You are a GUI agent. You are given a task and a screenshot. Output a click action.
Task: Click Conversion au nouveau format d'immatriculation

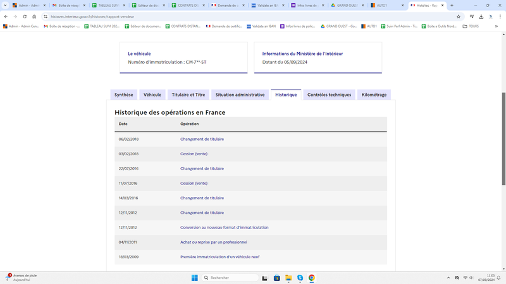point(225,227)
